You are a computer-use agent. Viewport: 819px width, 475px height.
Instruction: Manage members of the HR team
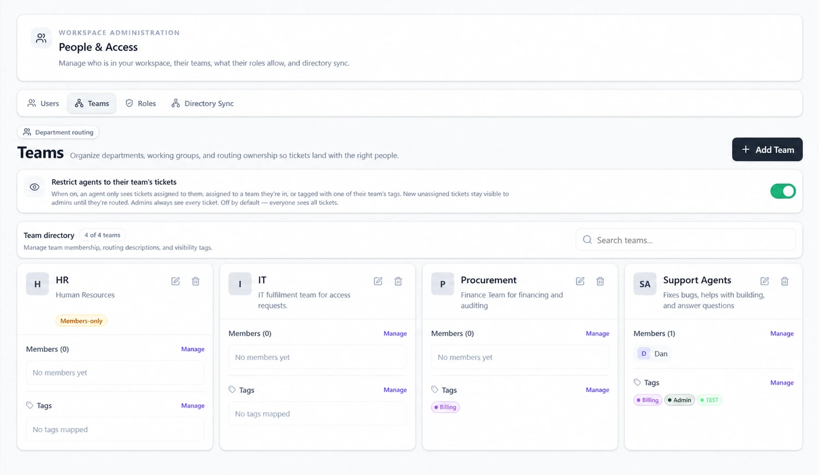pos(192,349)
